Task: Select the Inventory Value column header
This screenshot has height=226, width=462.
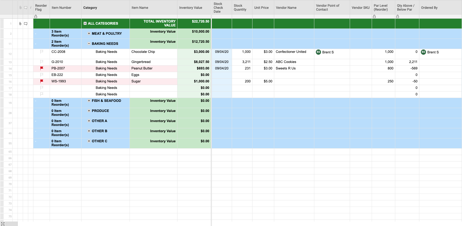Action: 194,8
